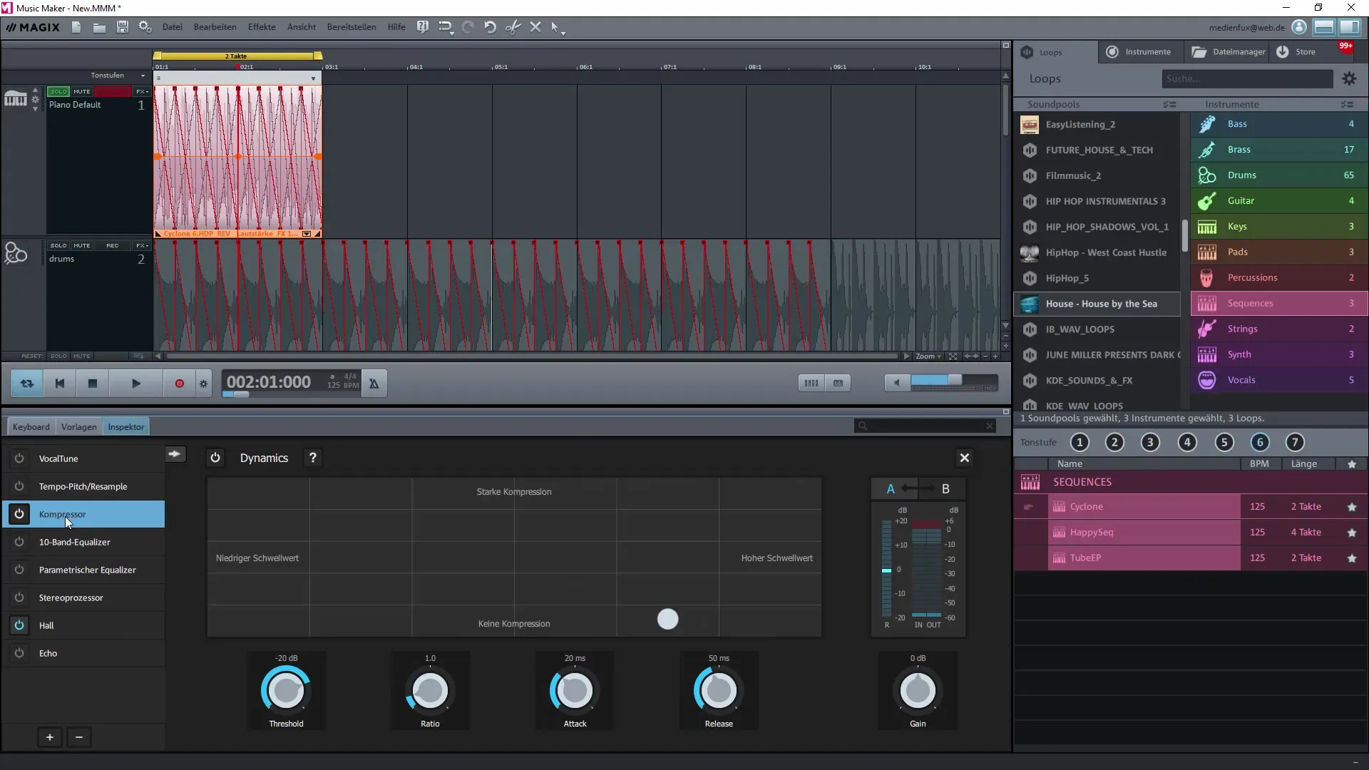Screen dimensions: 1369x770
Task: Click the context help question icon in toolbar
Action: [x=423, y=27]
